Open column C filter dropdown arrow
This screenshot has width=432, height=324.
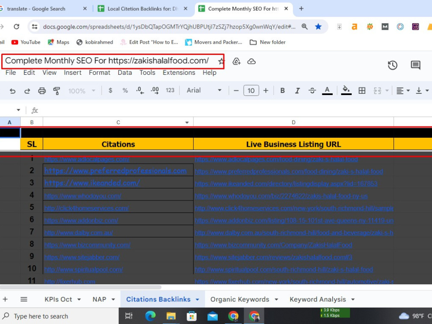coord(187,122)
